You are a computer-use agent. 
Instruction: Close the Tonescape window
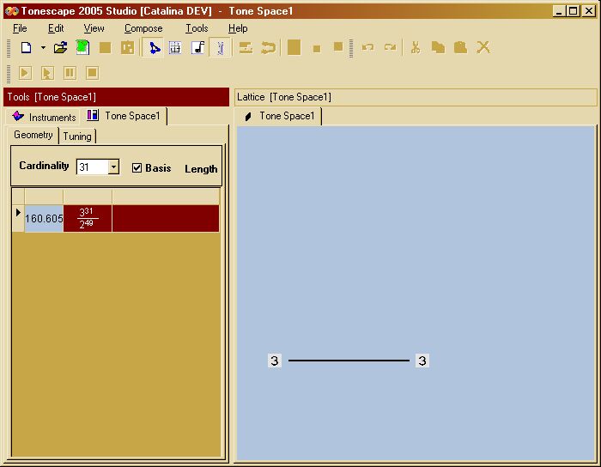pyautogui.click(x=588, y=11)
